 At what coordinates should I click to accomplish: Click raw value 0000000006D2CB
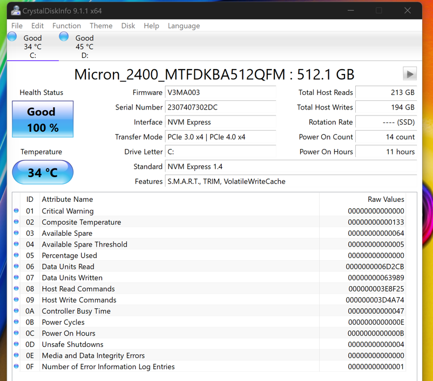(375, 267)
